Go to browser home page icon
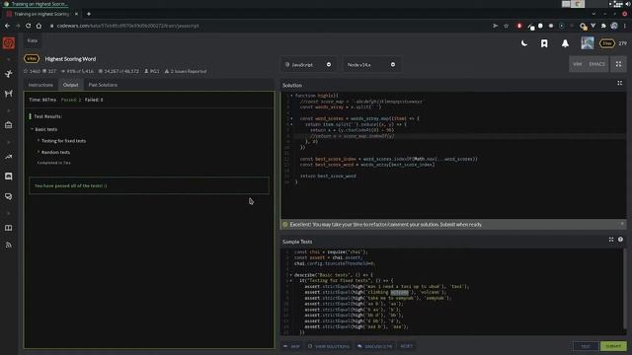The image size is (632, 355). coord(39,26)
